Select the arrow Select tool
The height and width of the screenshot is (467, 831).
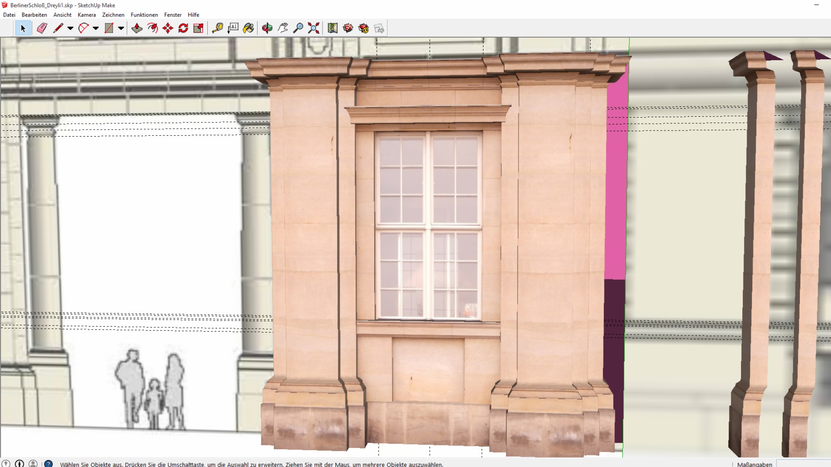coord(23,29)
